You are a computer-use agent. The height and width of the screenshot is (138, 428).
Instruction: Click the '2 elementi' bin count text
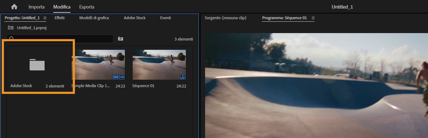[x=55, y=86]
